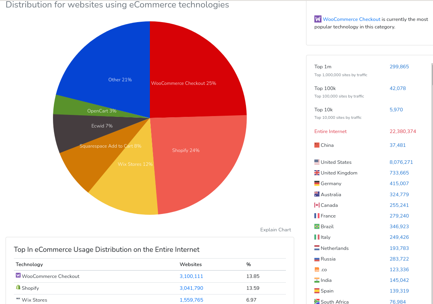Click the Explain Chart link
Viewport: 433px width, 304px height.
tap(275, 230)
